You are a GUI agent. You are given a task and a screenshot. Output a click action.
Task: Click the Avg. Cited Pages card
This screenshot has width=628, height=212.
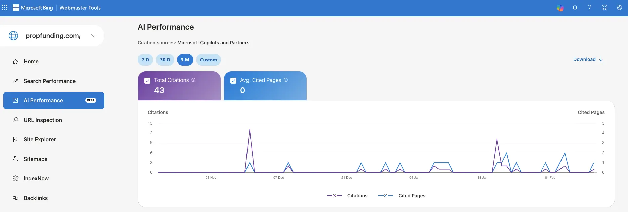[x=265, y=86]
